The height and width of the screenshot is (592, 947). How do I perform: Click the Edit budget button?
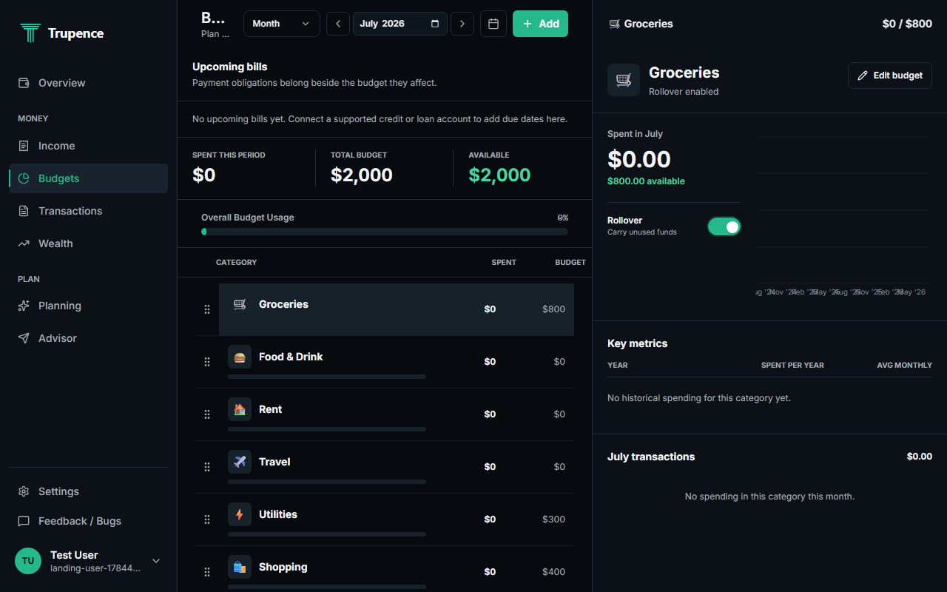(890, 75)
